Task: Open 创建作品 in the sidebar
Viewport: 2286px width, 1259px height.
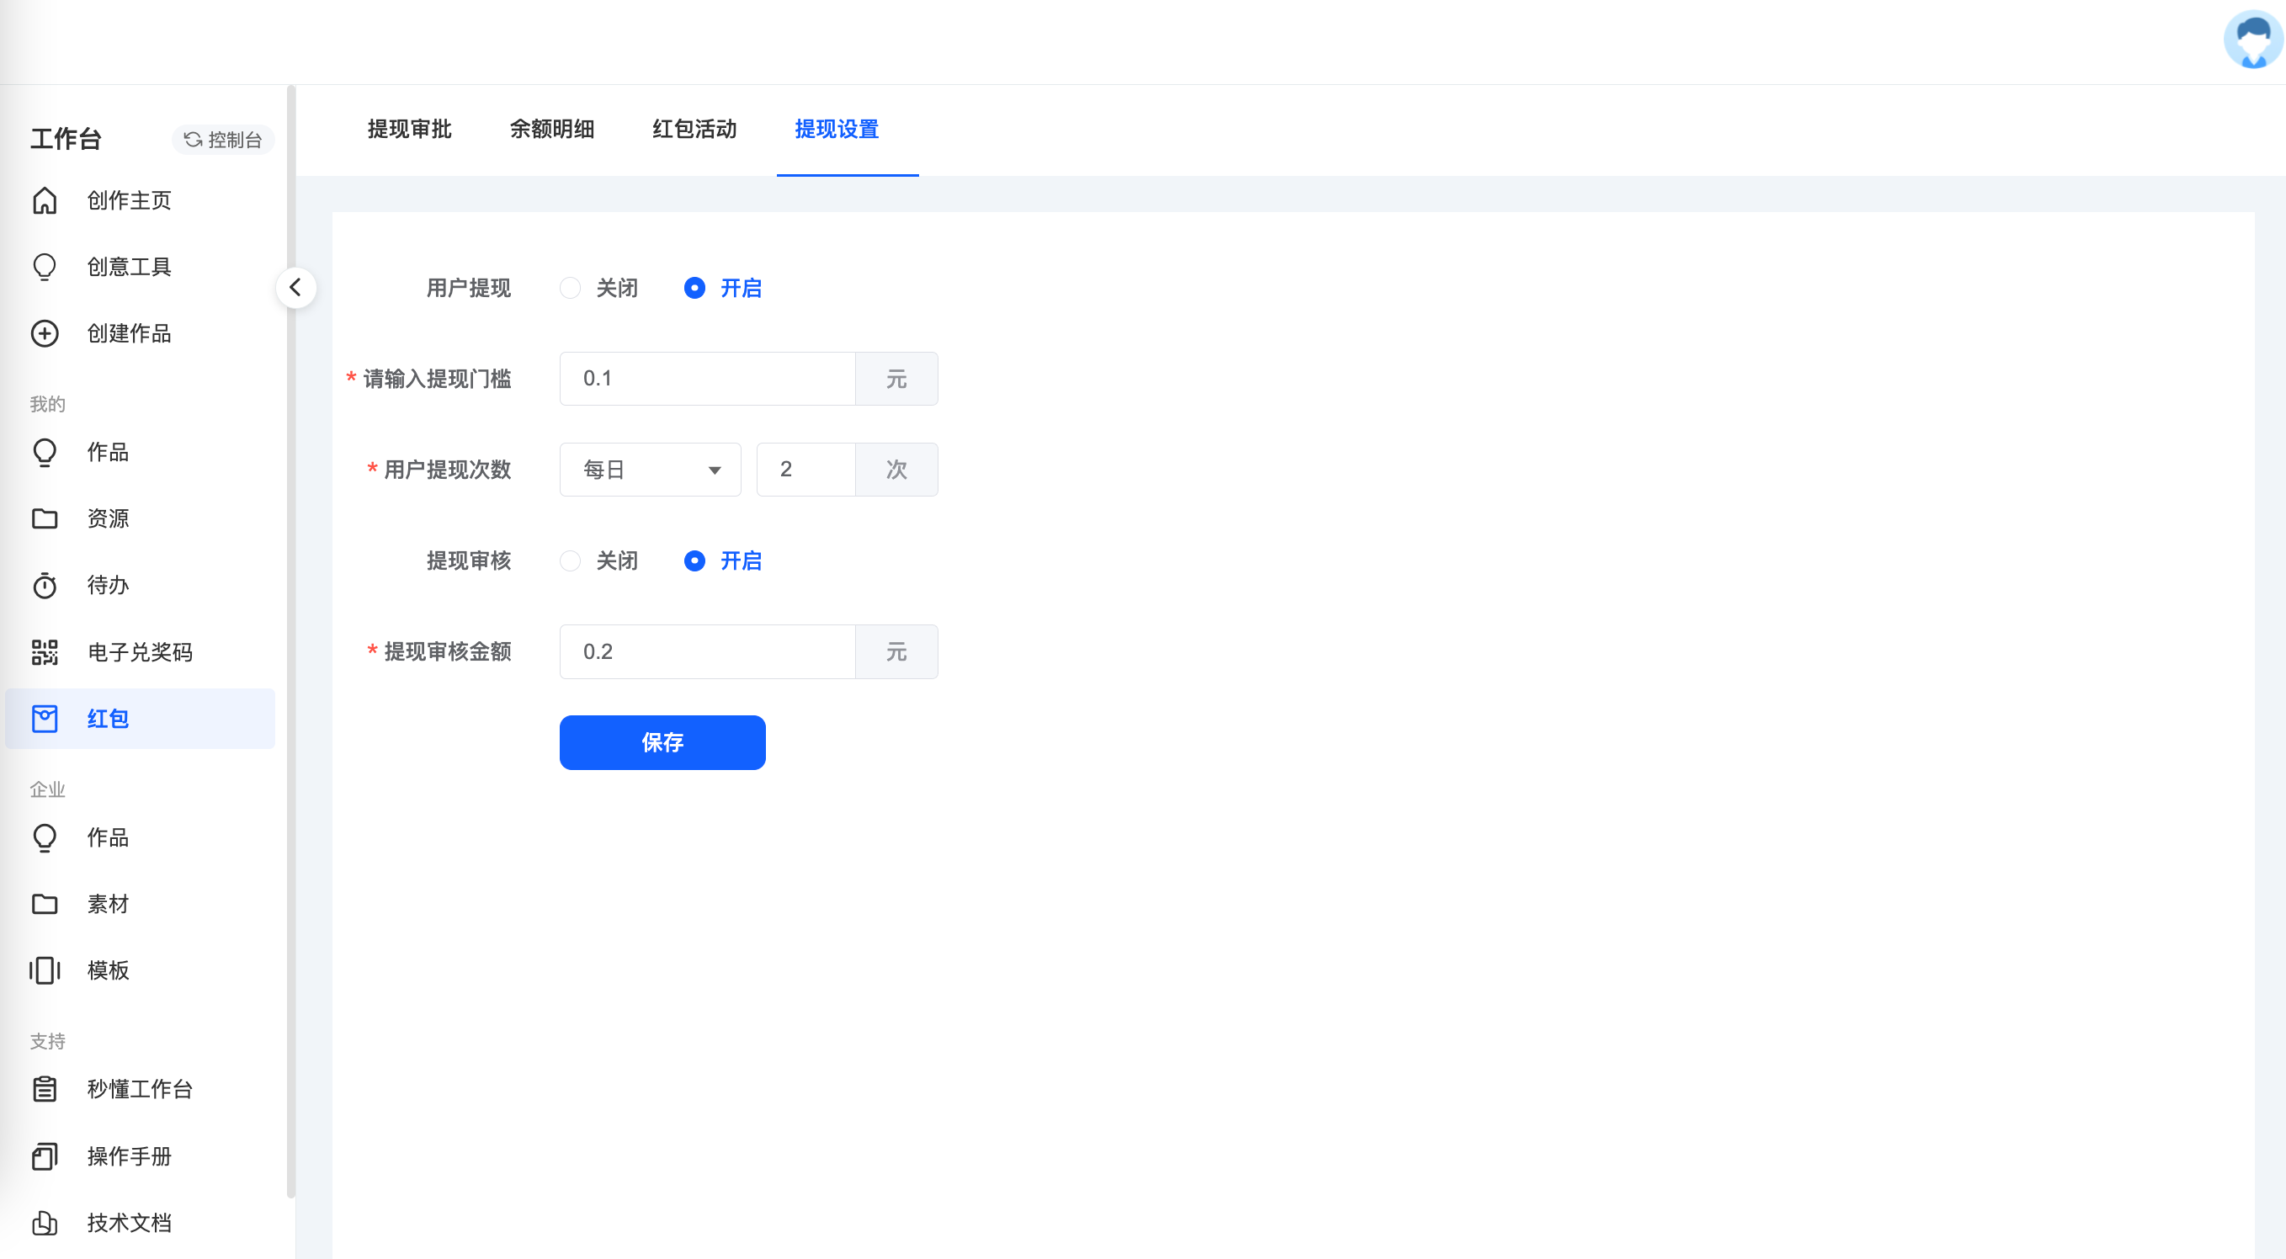Action: (x=141, y=333)
